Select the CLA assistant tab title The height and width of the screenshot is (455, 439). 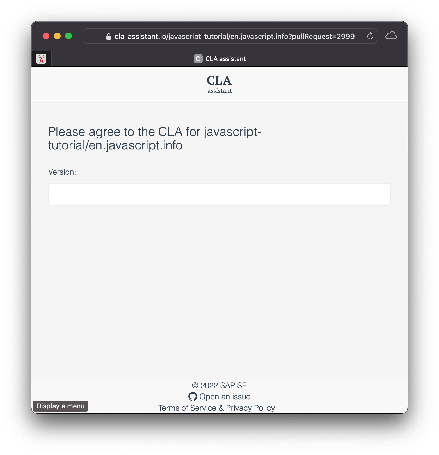click(225, 59)
